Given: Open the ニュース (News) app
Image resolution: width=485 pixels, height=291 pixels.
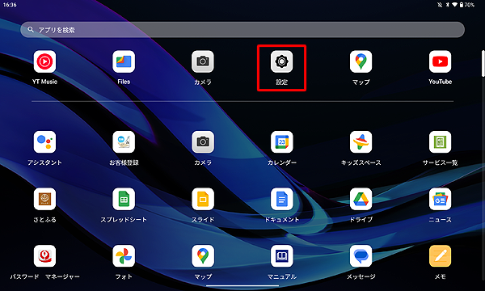Looking at the screenshot, I should click(441, 199).
